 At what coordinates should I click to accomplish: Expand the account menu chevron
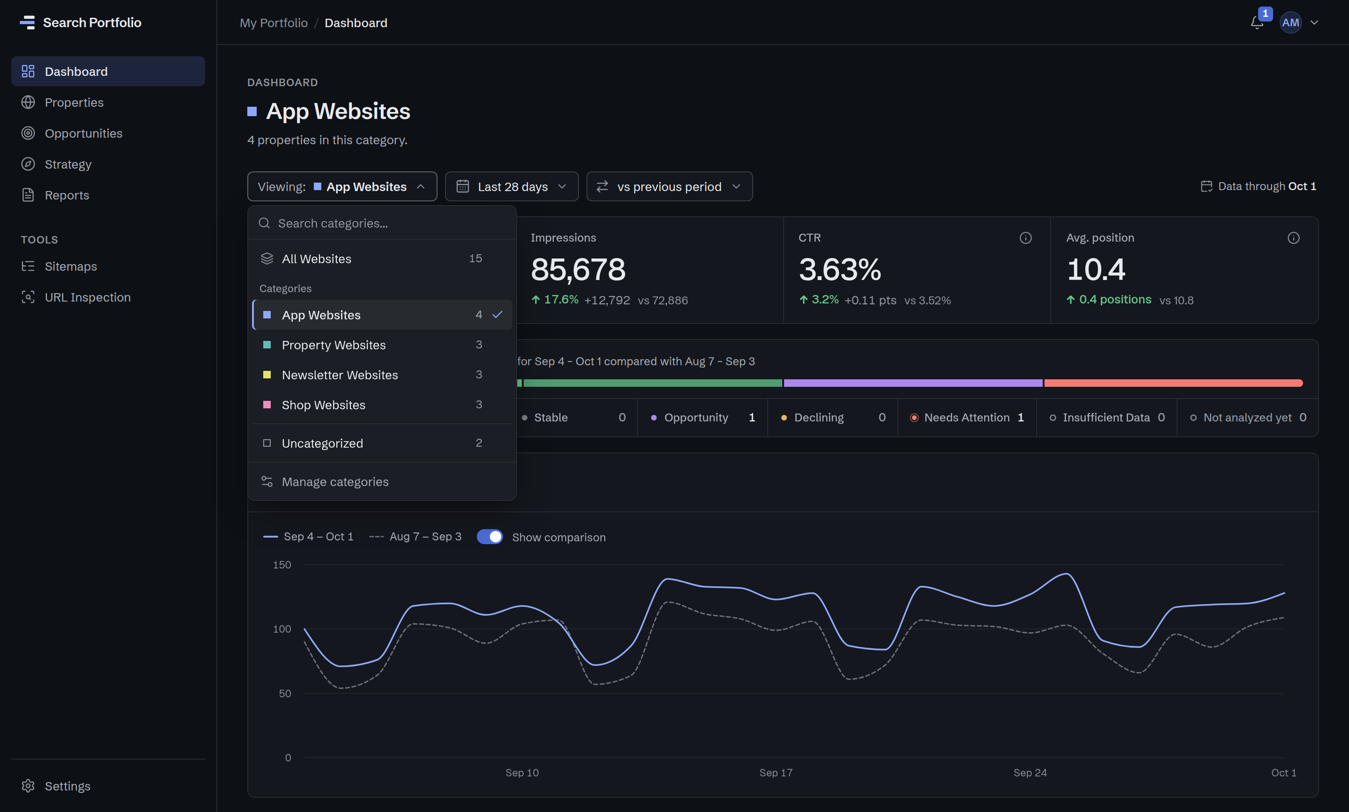(1314, 22)
